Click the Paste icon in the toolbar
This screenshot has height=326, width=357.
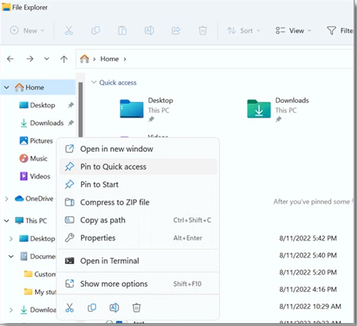[122, 30]
